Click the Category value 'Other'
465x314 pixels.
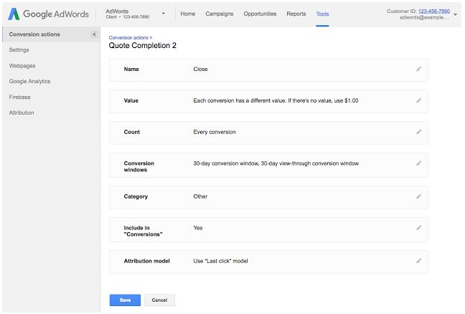pyautogui.click(x=200, y=196)
